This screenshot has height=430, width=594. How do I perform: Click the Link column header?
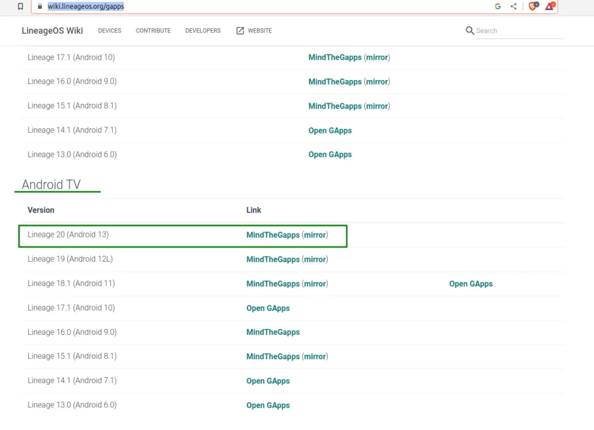(253, 210)
